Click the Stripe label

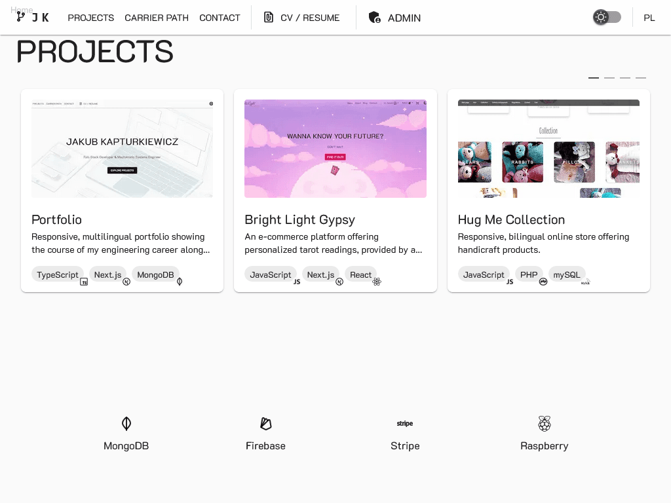tap(405, 446)
